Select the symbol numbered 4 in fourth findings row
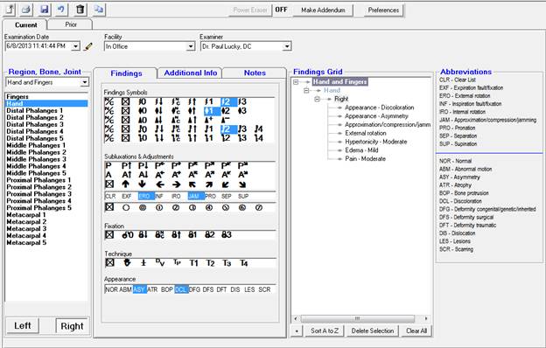This screenshot has width=546, height=348. 258,129
